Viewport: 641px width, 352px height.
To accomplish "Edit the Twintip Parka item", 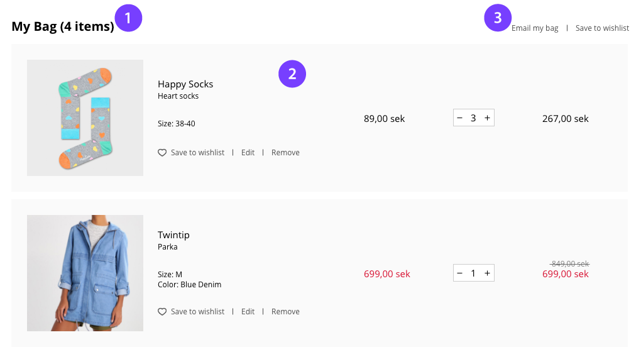I will point(248,312).
